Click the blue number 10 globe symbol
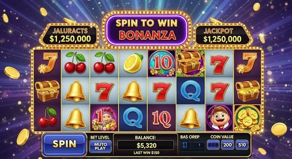 (x=162, y=63)
